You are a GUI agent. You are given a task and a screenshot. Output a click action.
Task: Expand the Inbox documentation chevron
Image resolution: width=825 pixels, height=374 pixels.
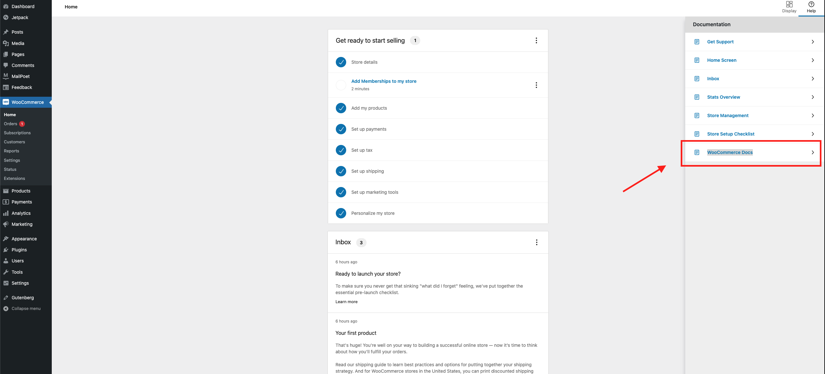(x=813, y=79)
